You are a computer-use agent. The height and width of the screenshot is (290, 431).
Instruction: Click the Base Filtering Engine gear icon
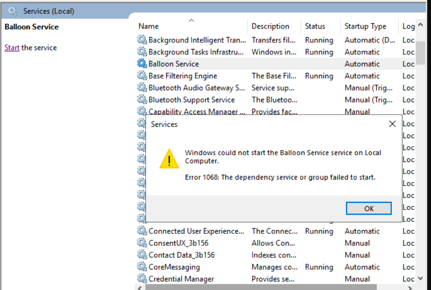pyautogui.click(x=142, y=76)
